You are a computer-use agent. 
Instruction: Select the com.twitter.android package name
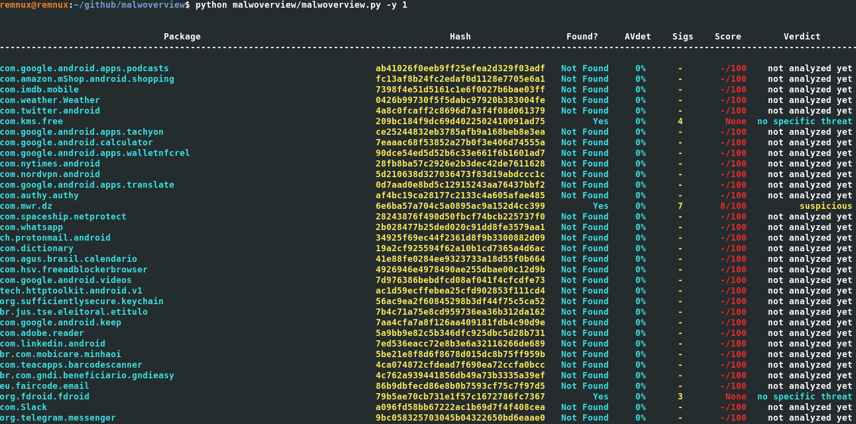tap(50, 111)
